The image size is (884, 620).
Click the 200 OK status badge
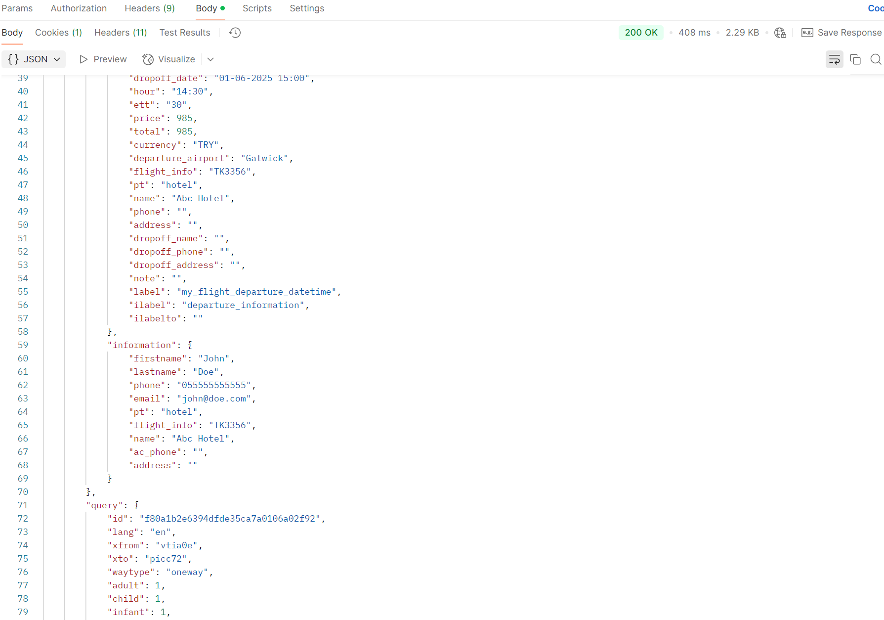[640, 33]
